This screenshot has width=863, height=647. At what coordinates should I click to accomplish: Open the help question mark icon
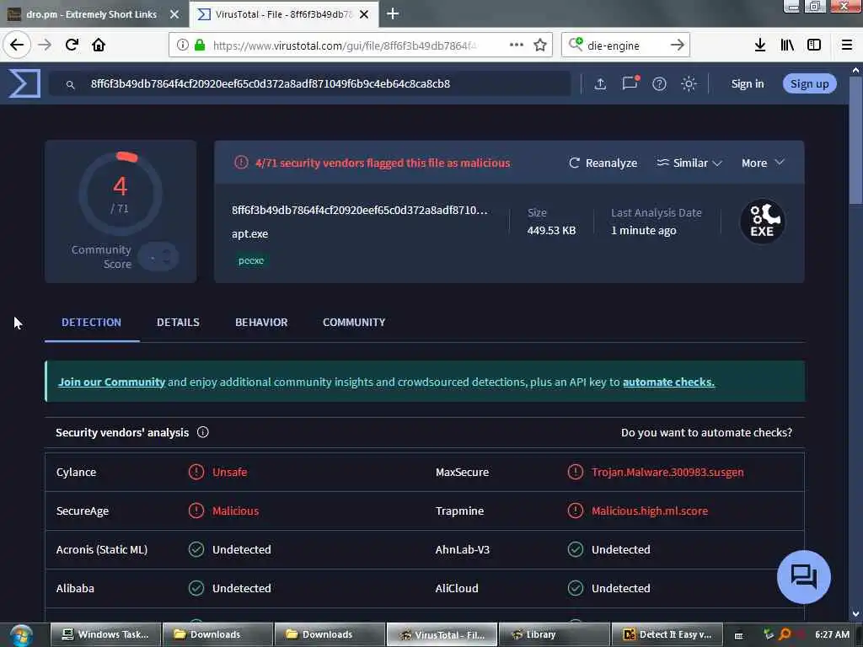point(659,83)
